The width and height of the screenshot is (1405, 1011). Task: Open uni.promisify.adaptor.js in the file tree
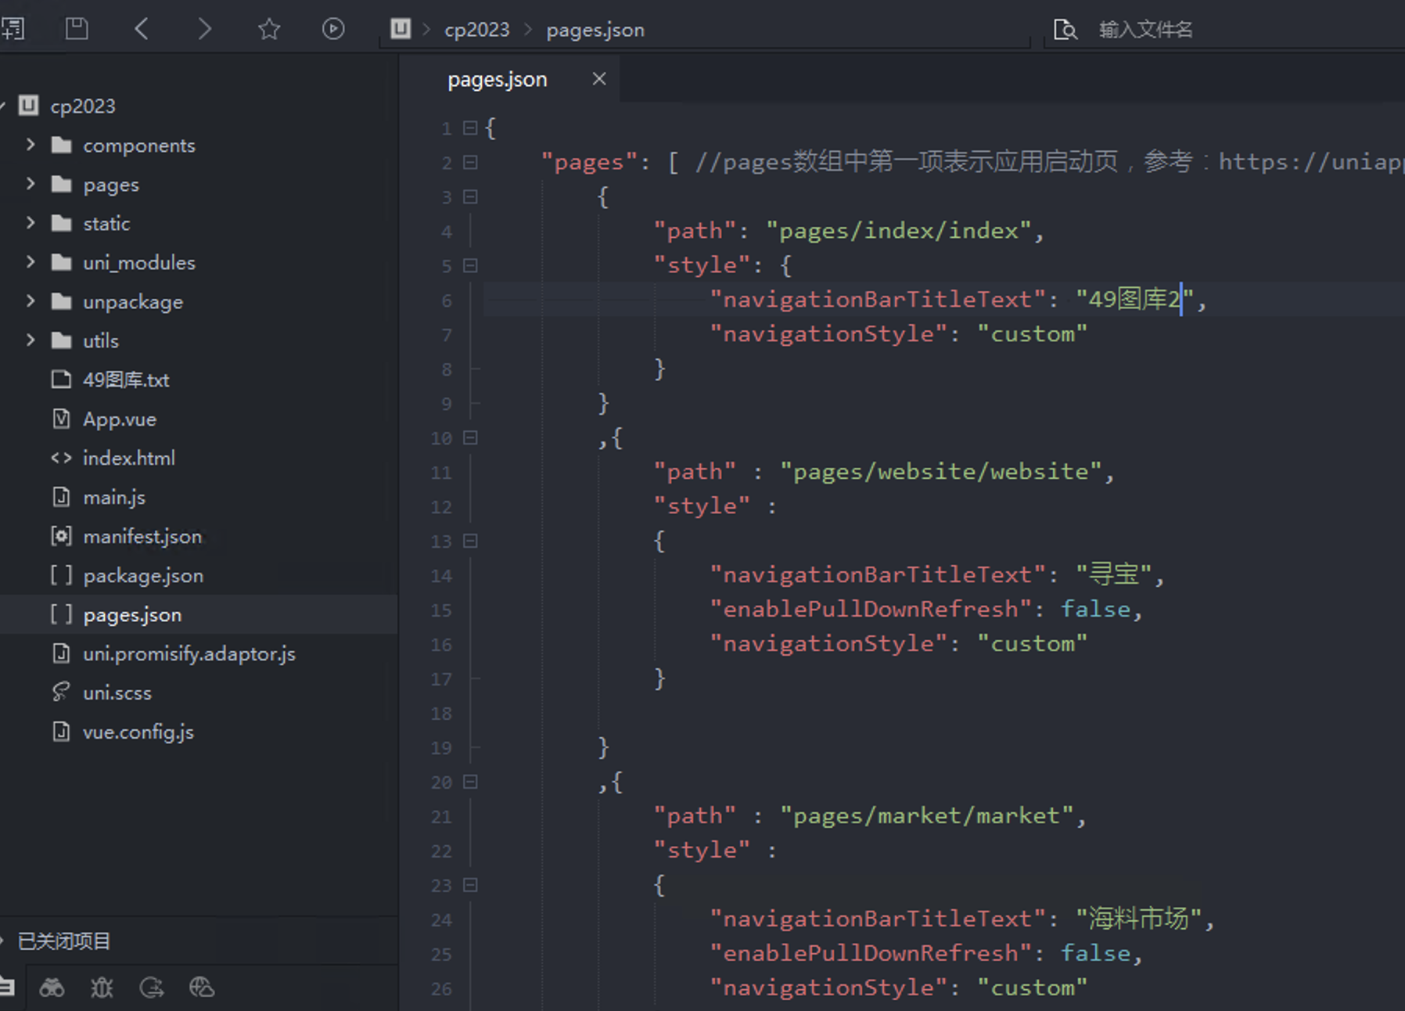(x=189, y=654)
